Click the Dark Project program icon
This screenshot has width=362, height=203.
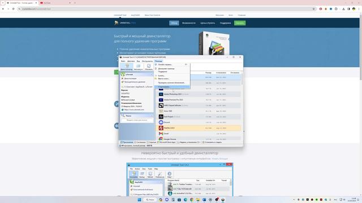tap(161, 117)
